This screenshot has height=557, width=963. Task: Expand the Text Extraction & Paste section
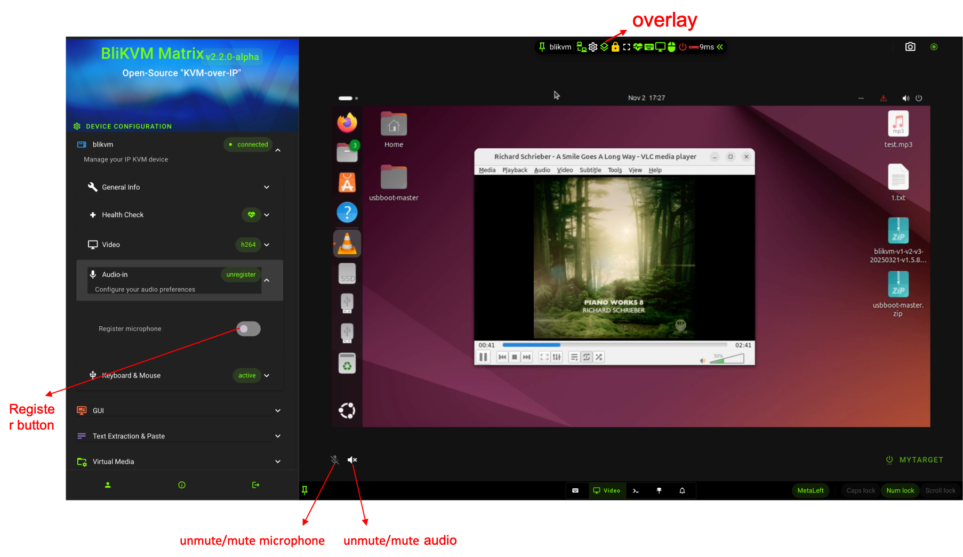coord(278,436)
